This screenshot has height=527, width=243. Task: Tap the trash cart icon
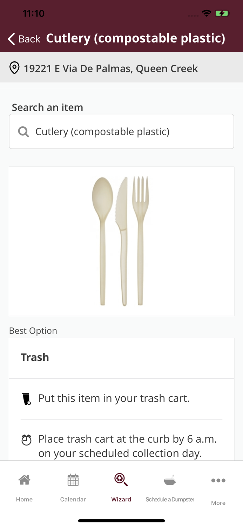point(27,399)
